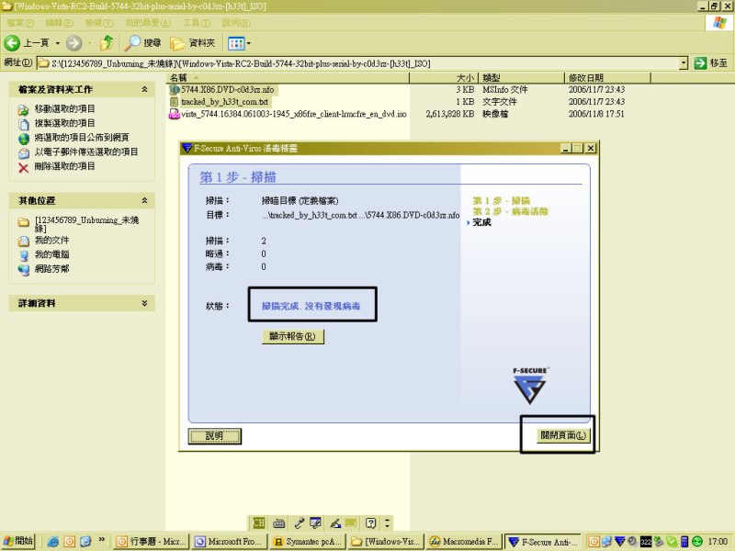Open the 說明(H) menu in Explorer
735x551 pixels.
[x=236, y=22]
